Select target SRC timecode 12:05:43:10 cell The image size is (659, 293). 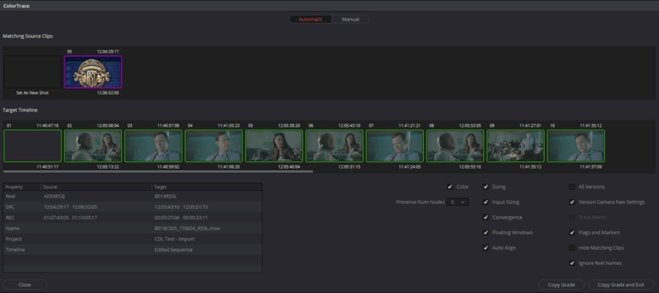tap(167, 207)
